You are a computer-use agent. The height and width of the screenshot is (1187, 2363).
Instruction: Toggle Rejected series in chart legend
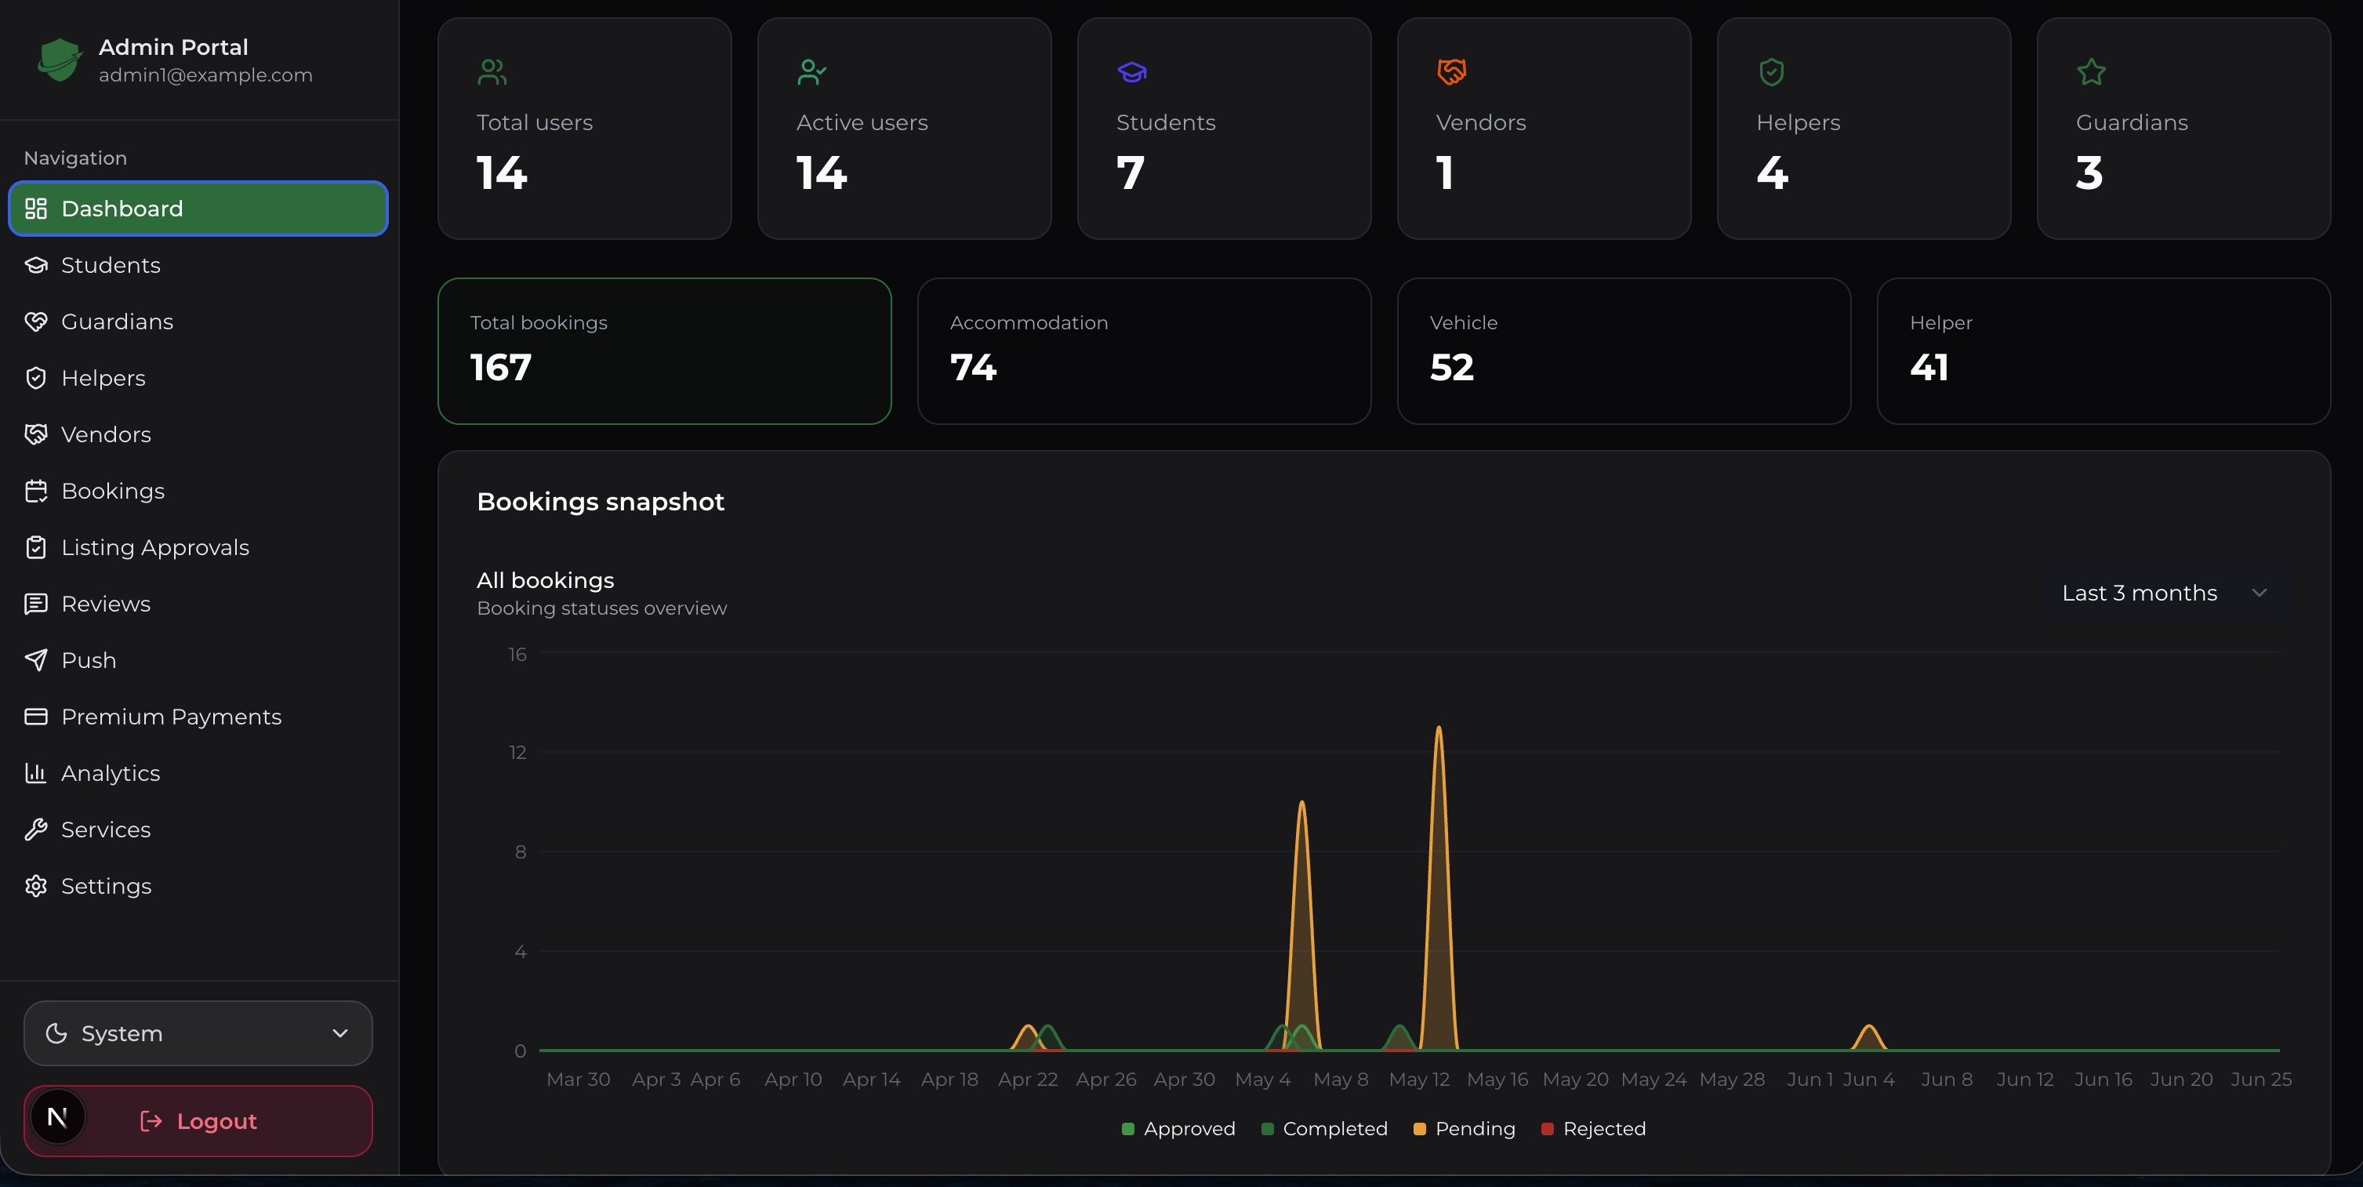[x=1593, y=1129]
